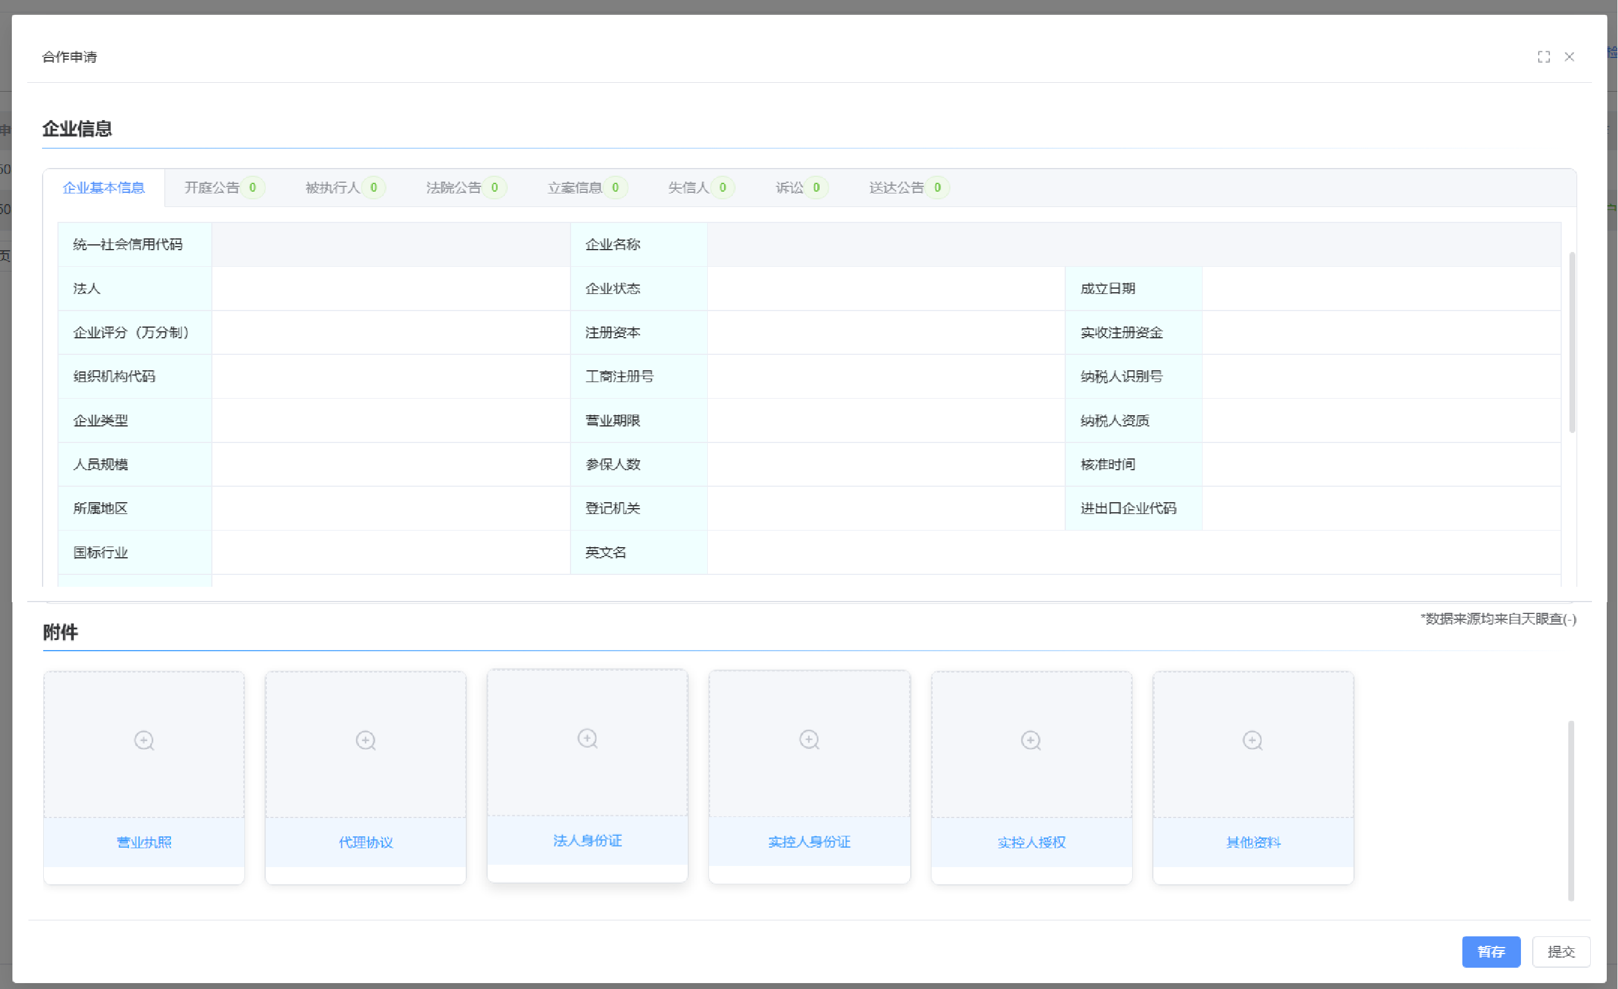The width and height of the screenshot is (1618, 989).
Task: Click zoom icon in 实控人授权 attachment card
Action: coord(1031,741)
